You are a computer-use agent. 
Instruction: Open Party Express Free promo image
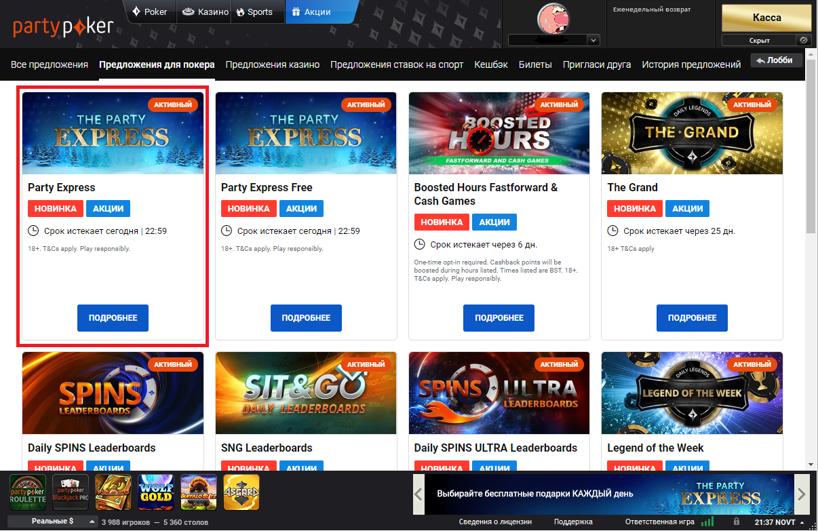[306, 134]
